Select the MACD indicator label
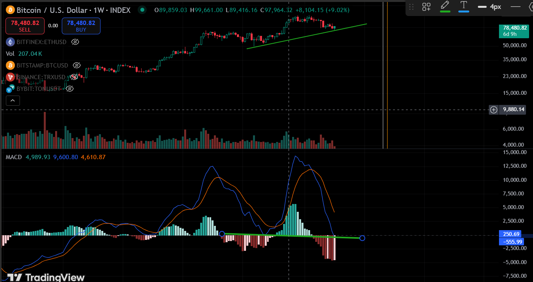 pyautogui.click(x=14, y=157)
